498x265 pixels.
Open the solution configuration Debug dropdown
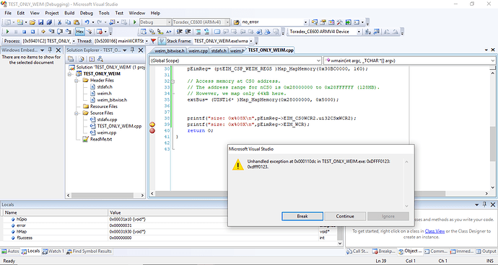pyautogui.click(x=169, y=22)
